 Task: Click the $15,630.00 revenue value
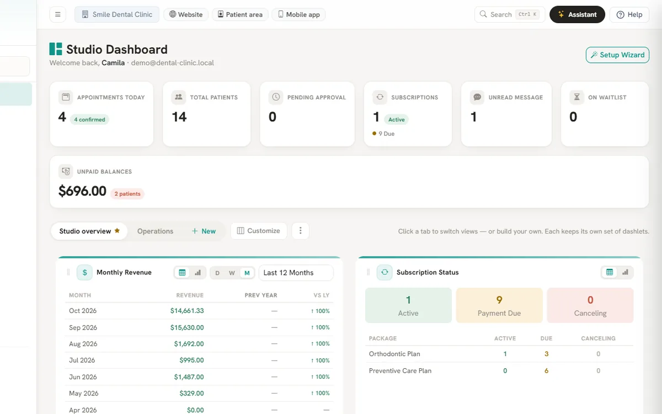point(187,327)
